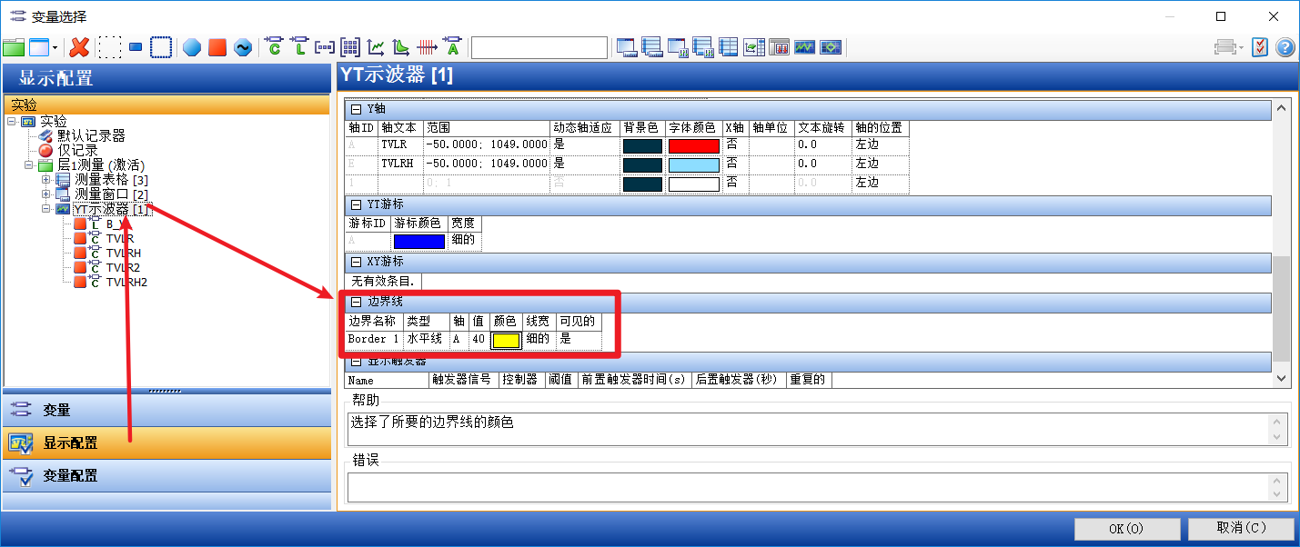Viewport: 1300px width, 547px height.
Task: Expand the 测量窗口 [2] tree node
Action: tap(45, 194)
